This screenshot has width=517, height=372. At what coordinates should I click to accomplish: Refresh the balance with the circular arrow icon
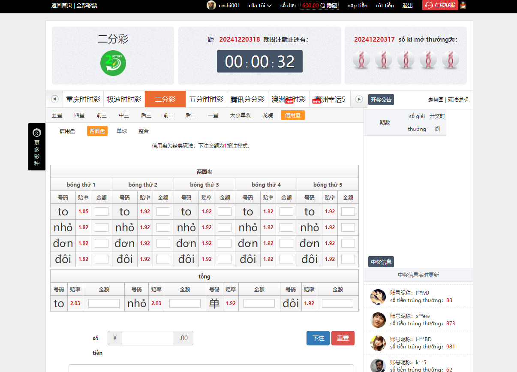pyautogui.click(x=322, y=6)
